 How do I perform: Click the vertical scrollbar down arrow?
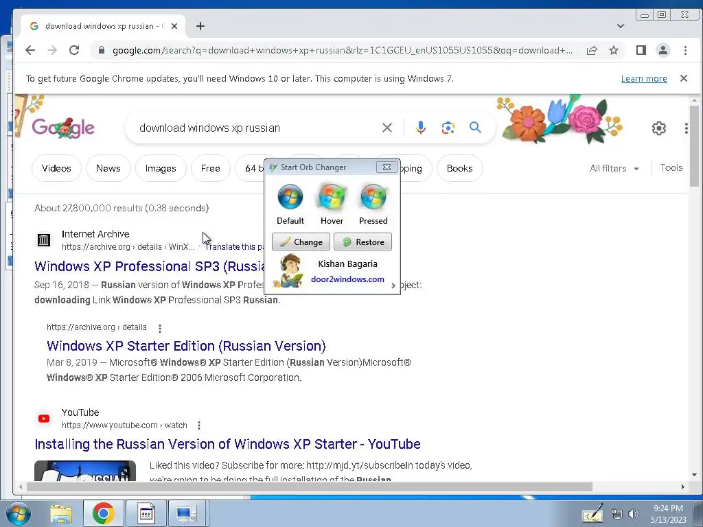(694, 475)
